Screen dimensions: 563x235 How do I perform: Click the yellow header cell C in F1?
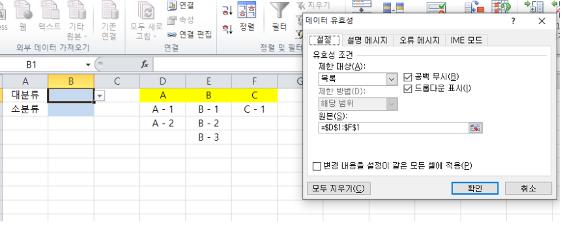tap(255, 96)
